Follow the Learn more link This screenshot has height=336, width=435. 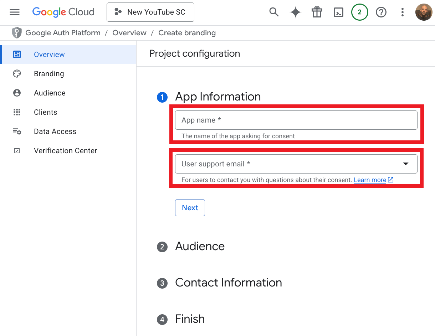coord(370,180)
